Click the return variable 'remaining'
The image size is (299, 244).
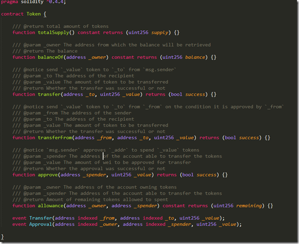pyautogui.click(x=249, y=206)
